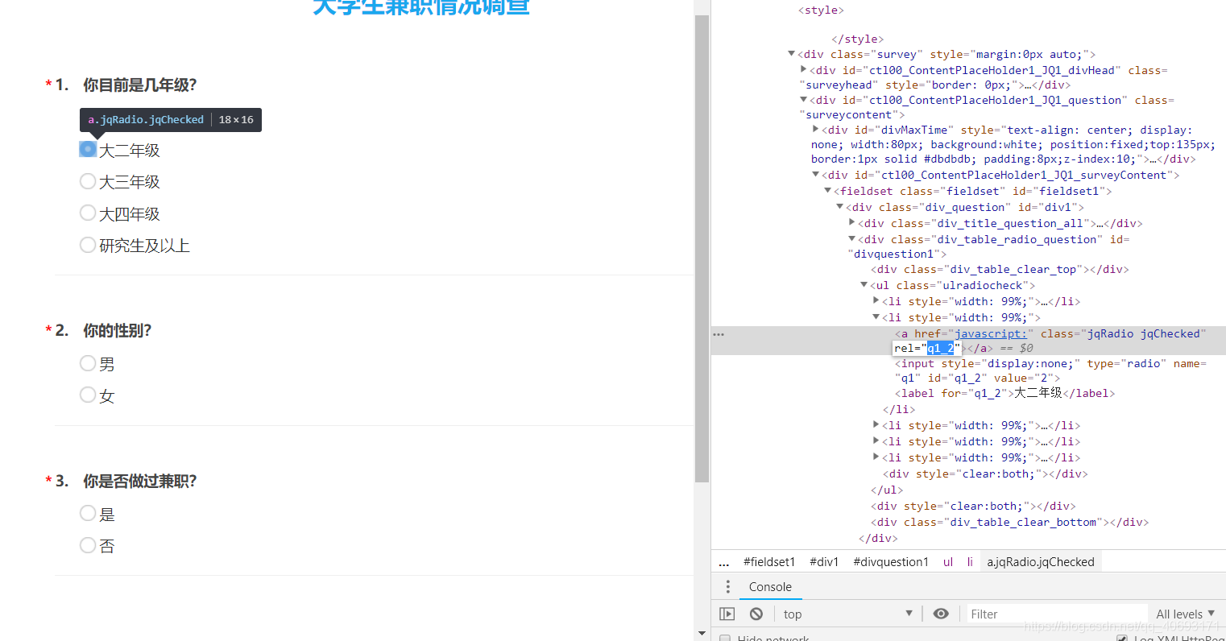Viewport: 1226px width, 641px height.
Task: Select 大四年级 radio option
Action: coord(88,213)
